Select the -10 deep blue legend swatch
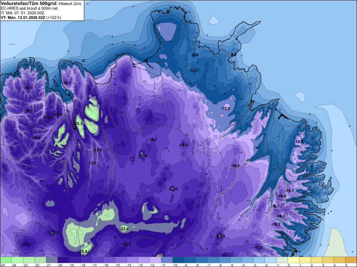The width and height of the screenshot is (357, 267). (x=178, y=260)
